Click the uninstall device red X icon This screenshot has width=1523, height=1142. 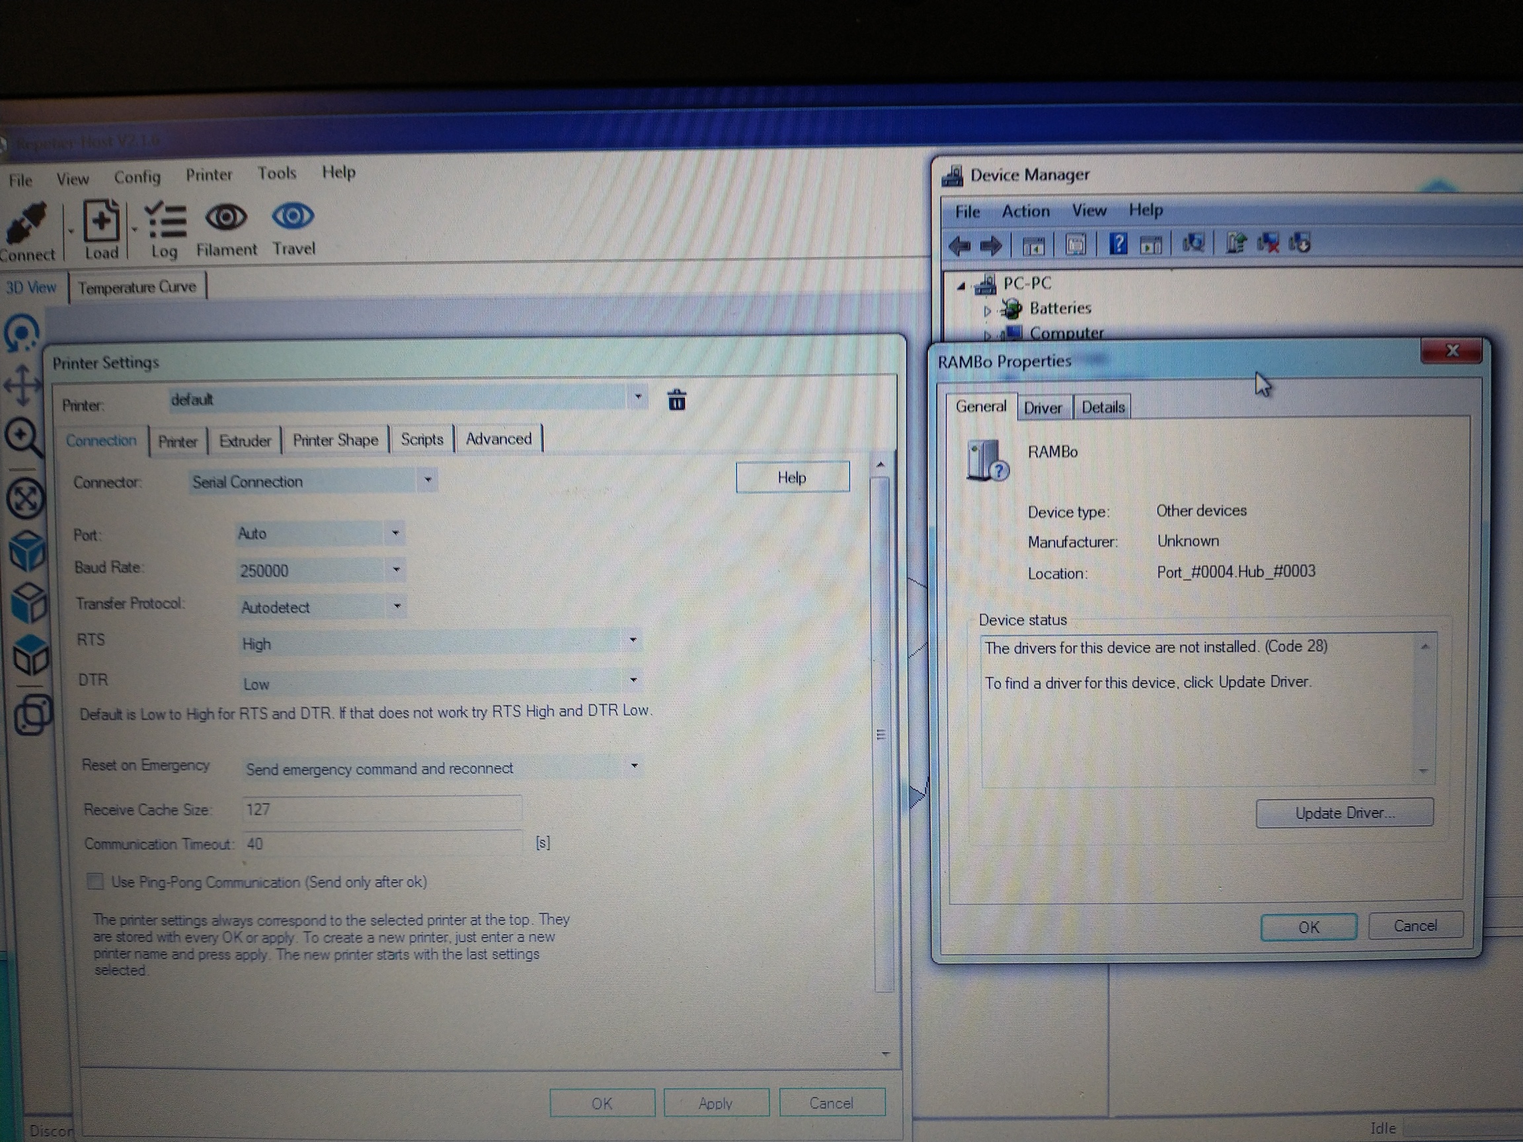point(1268,243)
